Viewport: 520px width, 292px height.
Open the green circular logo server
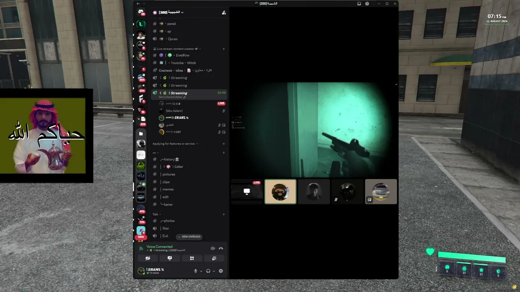pos(141,24)
